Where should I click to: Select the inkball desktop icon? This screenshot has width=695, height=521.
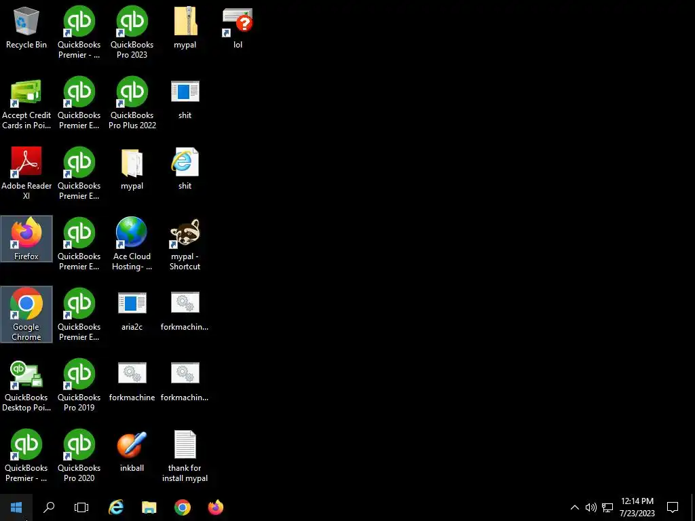tap(132, 451)
